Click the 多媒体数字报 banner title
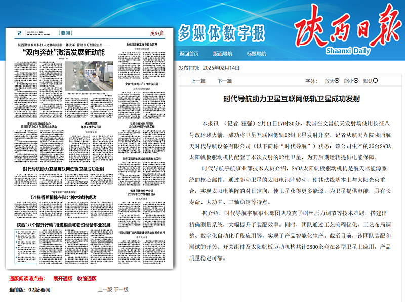This screenshot has width=405, height=302. (221, 33)
